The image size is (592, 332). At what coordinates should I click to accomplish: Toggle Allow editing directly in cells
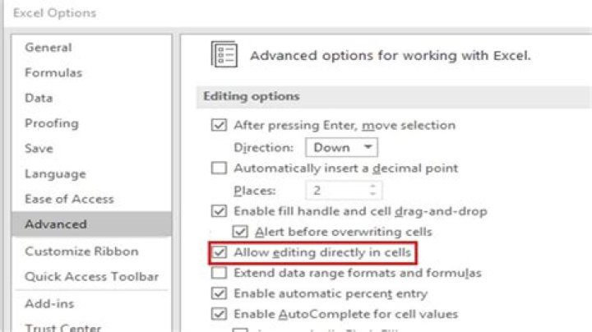click(x=219, y=252)
